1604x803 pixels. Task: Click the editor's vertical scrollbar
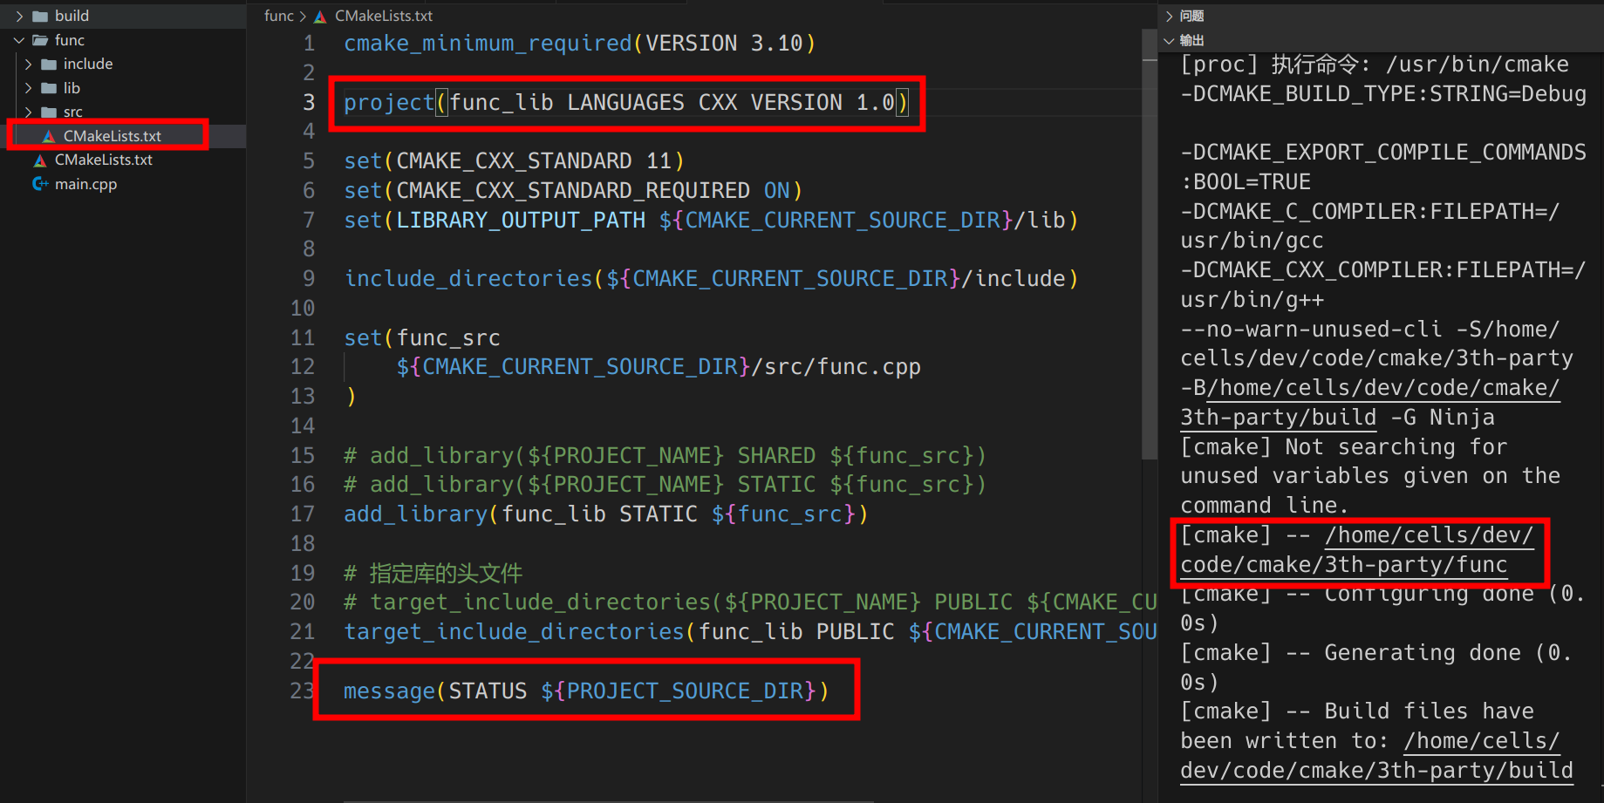pos(1149,244)
